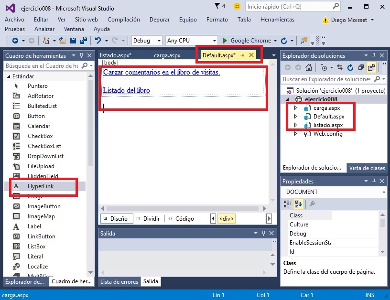The height and width of the screenshot is (300, 390).
Task: Collapse the Estándar toolbox group
Action: (x=9, y=76)
